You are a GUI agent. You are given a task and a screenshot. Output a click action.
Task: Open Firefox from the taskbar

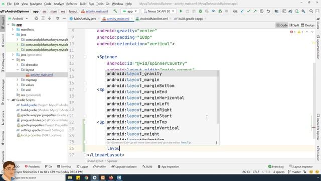click(x=111, y=177)
